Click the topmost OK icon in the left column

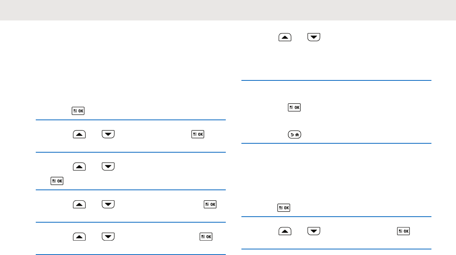[78, 111]
